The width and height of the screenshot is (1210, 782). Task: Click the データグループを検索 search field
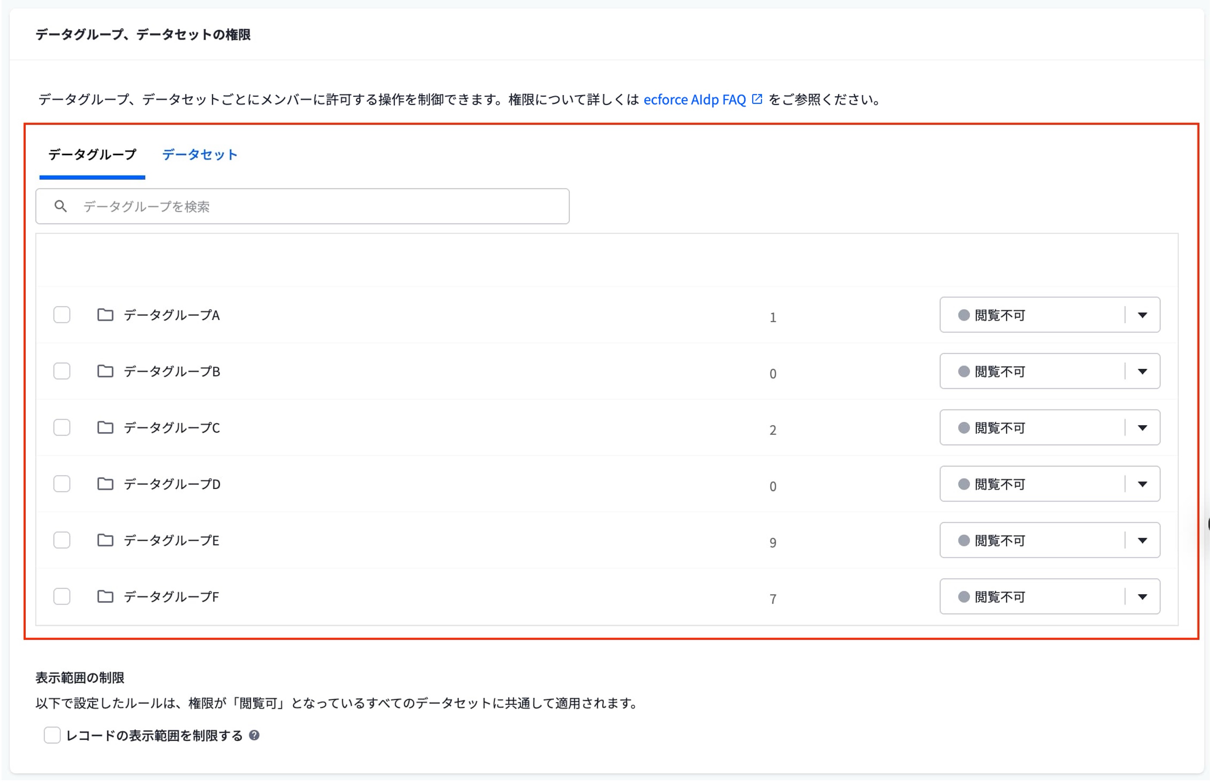point(302,206)
